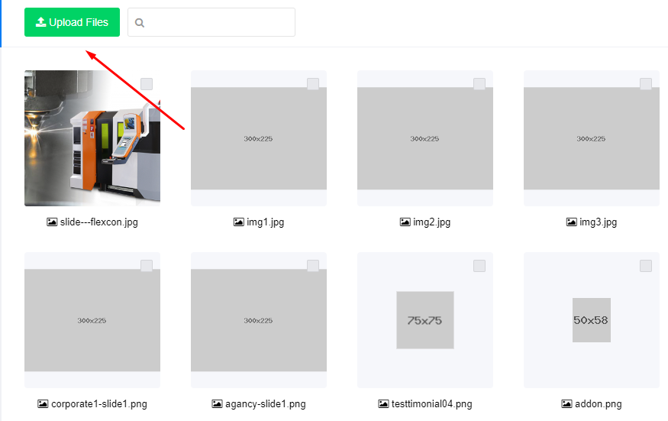
Task: Click the filename corporate1-slide1.png
Action: [99, 404]
